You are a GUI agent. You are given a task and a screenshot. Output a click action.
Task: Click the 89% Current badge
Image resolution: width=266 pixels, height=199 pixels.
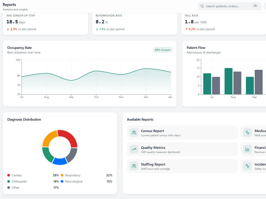(163, 50)
